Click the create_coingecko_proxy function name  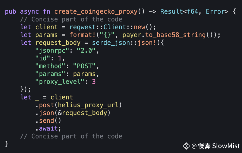coord(96,12)
